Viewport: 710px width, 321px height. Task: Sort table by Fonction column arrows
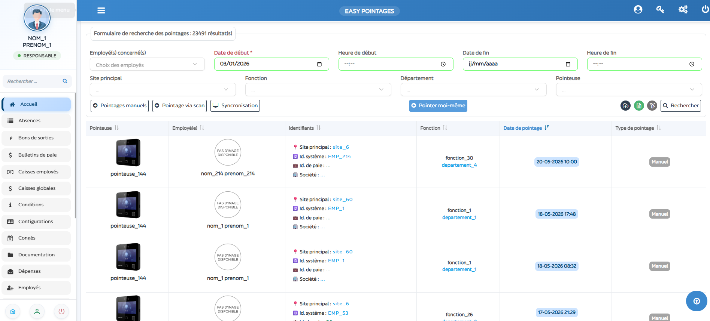coord(445,128)
